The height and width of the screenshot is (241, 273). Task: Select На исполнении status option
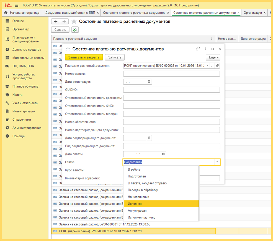(x=161, y=197)
